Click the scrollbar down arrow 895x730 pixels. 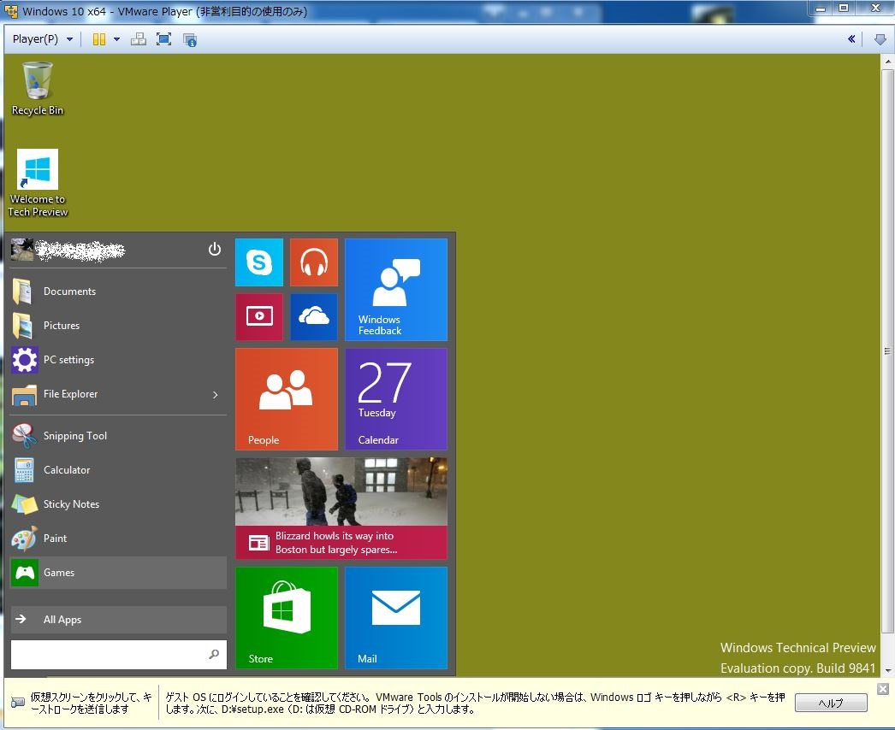887,670
